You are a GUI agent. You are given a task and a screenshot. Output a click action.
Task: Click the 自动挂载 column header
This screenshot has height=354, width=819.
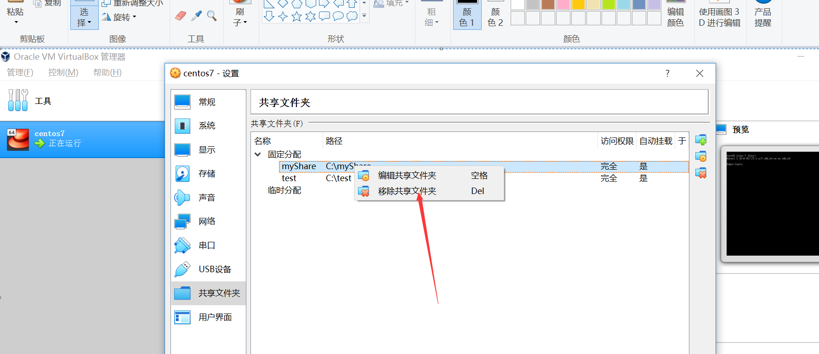pyautogui.click(x=656, y=141)
